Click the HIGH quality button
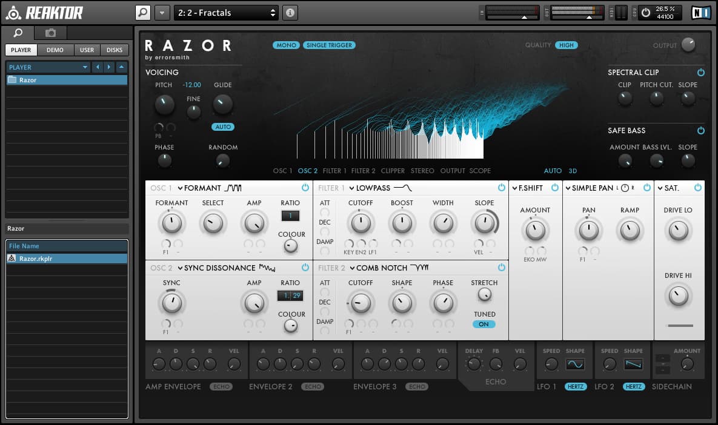 tap(567, 45)
